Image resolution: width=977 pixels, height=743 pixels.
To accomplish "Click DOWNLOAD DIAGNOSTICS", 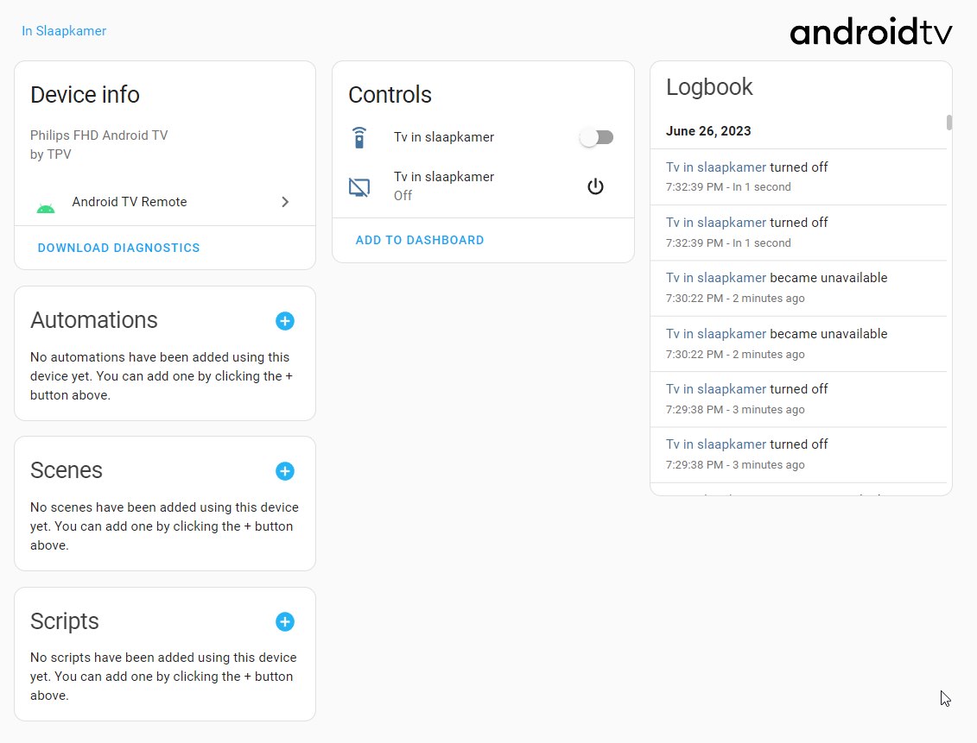I will click(118, 248).
